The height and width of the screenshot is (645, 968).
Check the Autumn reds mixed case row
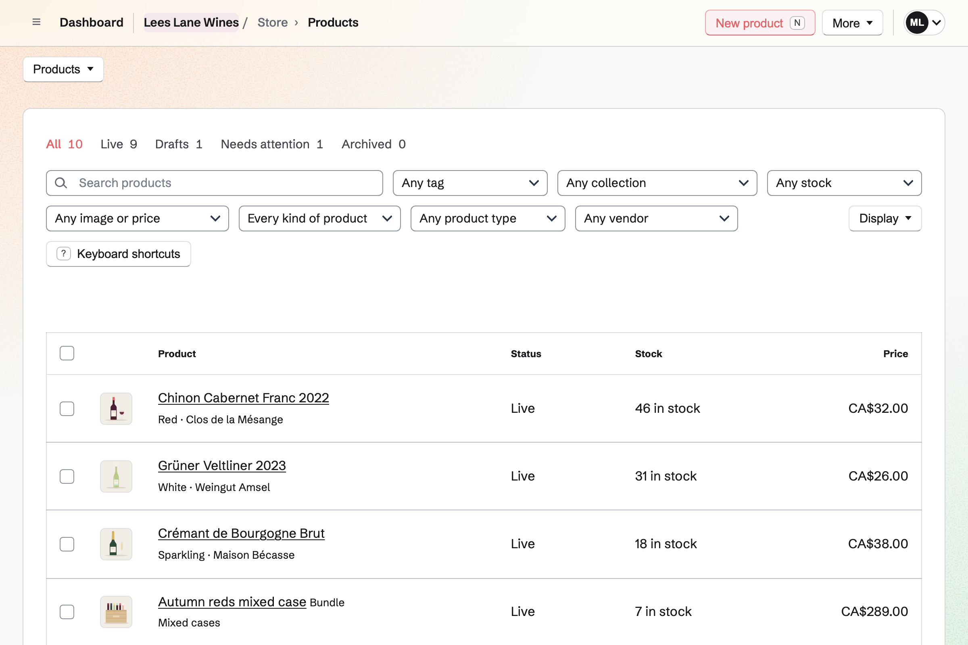click(67, 612)
